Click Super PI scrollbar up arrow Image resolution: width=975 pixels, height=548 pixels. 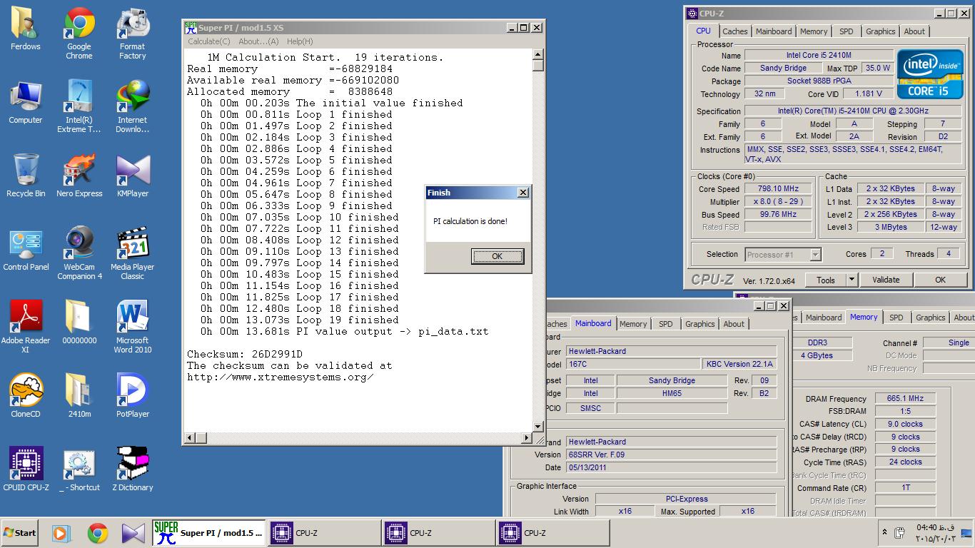538,54
